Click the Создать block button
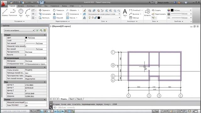This screenshot has height=113, width=201. point(156,10)
